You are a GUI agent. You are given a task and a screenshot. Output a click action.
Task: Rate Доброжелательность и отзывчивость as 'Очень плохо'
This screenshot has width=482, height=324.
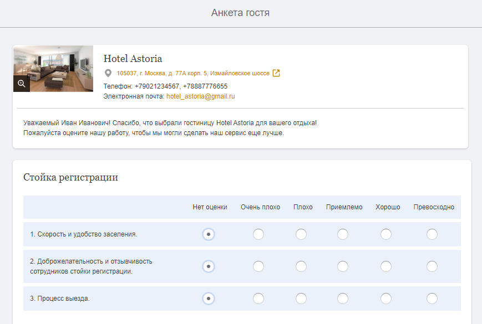pyautogui.click(x=258, y=266)
